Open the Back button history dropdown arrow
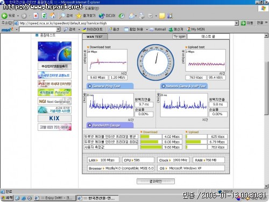The image size is (269, 202). click(18, 16)
